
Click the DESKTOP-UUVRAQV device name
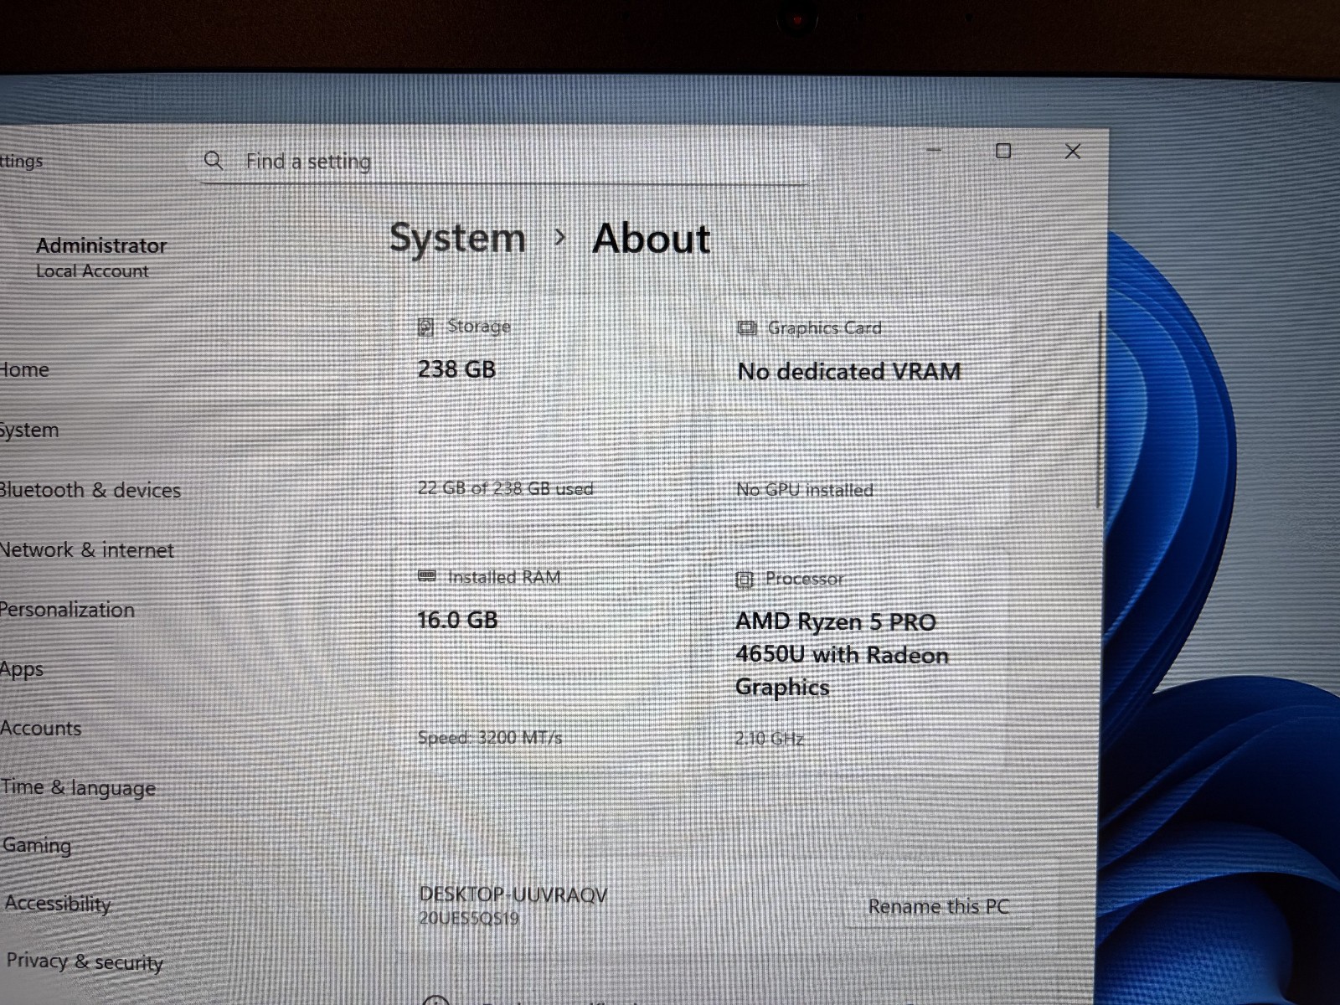click(x=513, y=894)
